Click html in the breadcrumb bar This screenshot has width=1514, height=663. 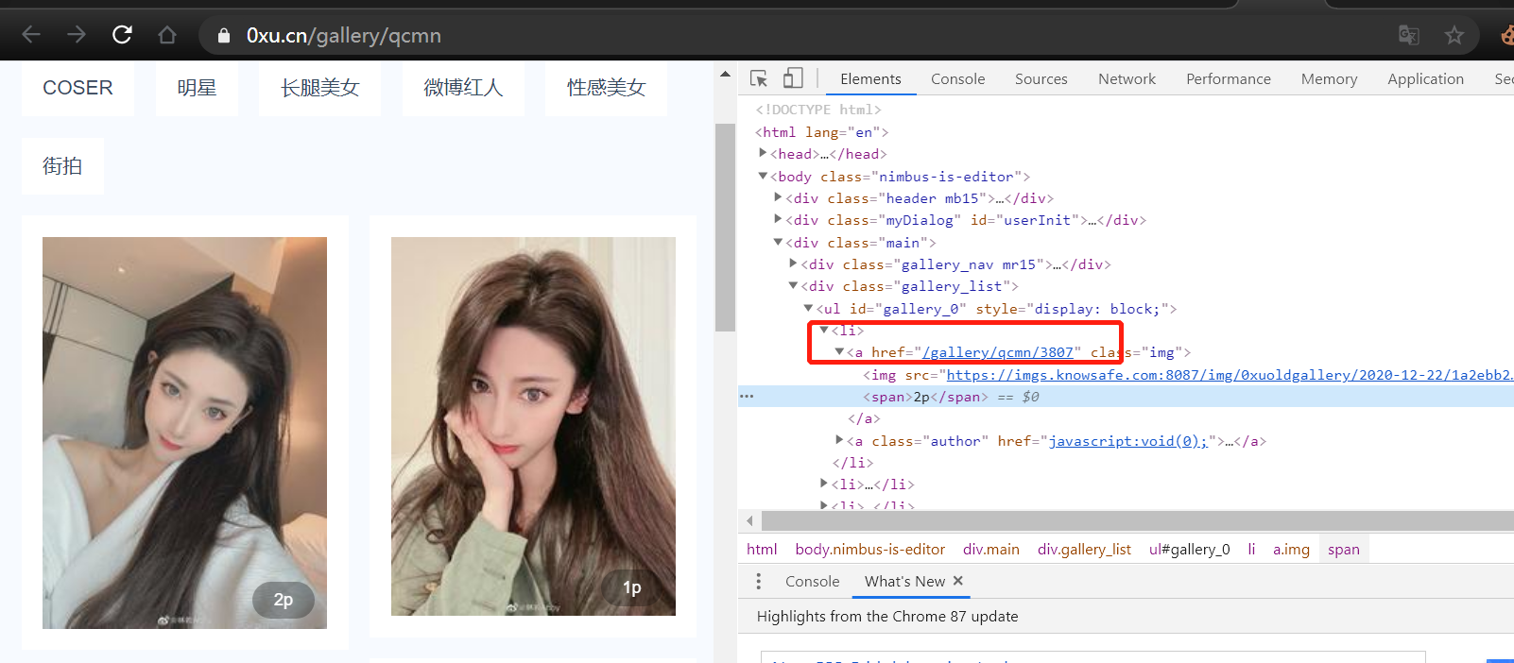(762, 550)
